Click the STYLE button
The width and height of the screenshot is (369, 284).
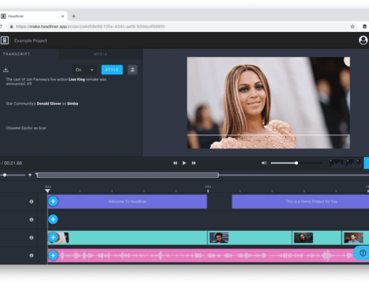(x=112, y=70)
